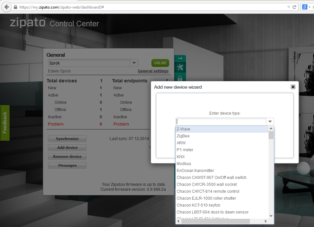314x227 pixels.
Task: Open the General settings link
Action: click(x=153, y=71)
